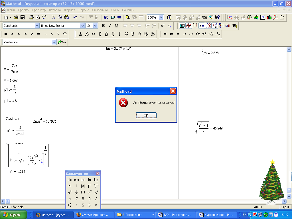
Task: Open the Calculator toolbar icon
Action: (182, 26)
